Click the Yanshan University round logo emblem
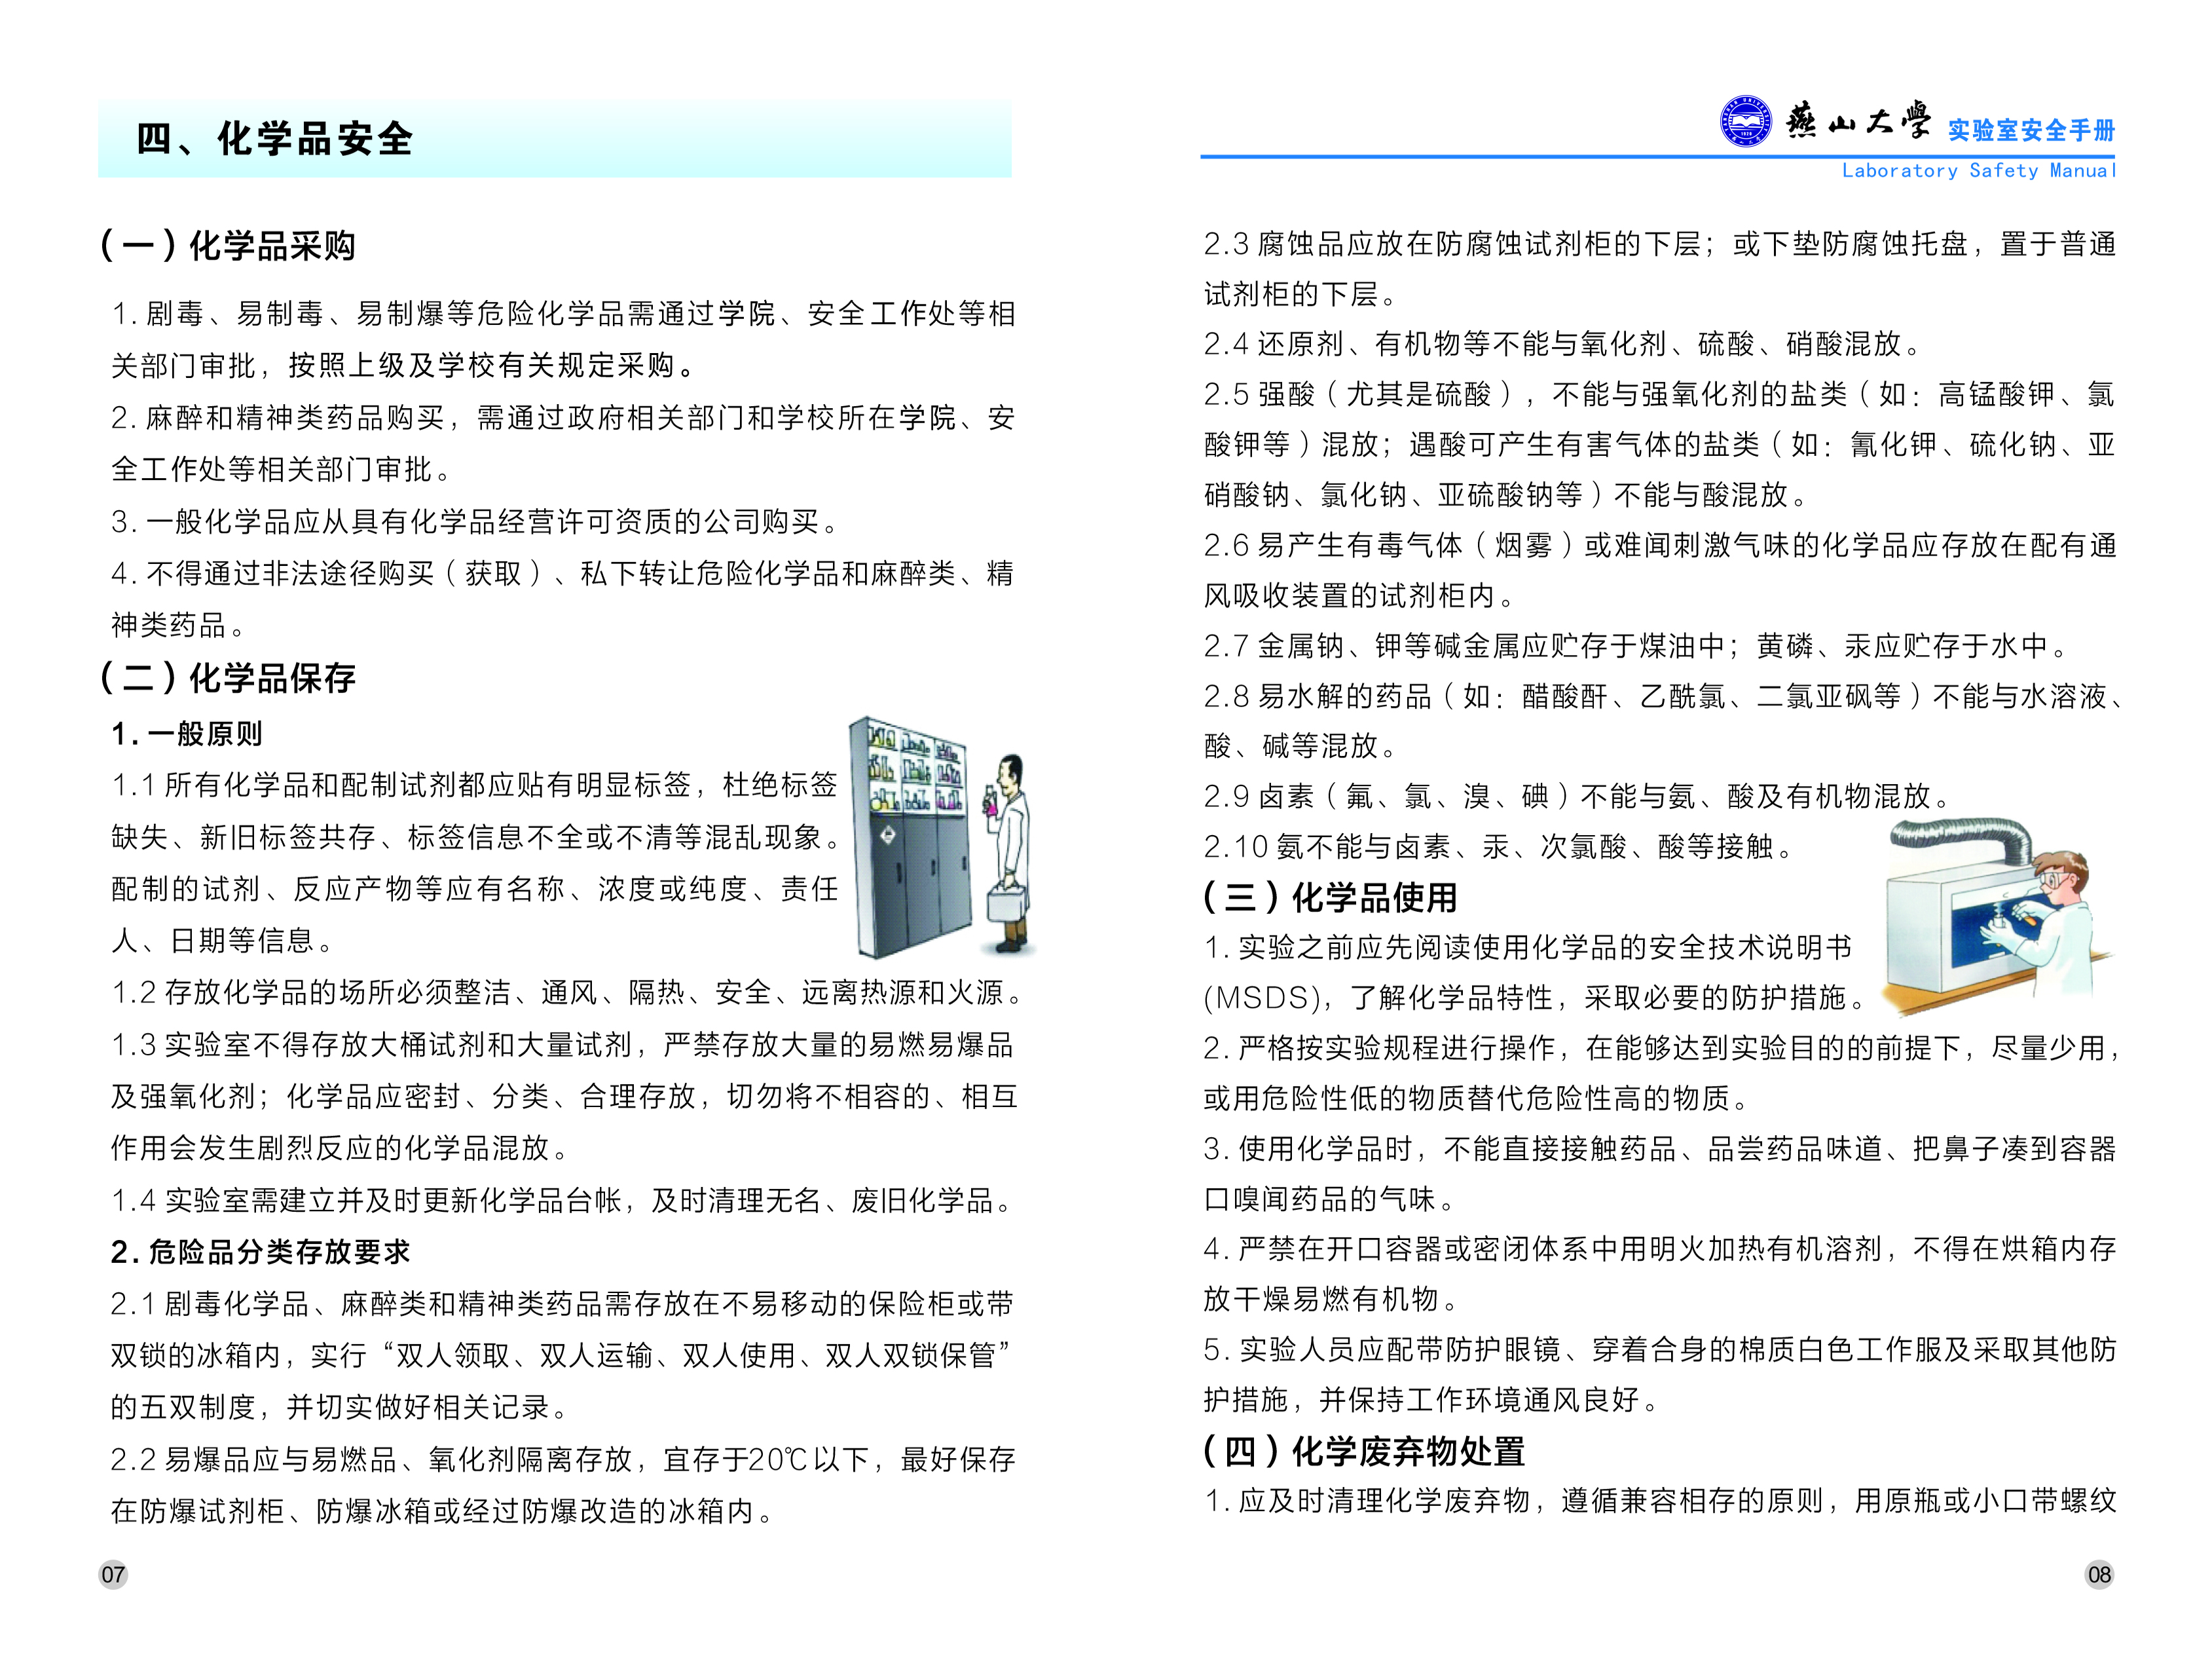 [x=1745, y=122]
